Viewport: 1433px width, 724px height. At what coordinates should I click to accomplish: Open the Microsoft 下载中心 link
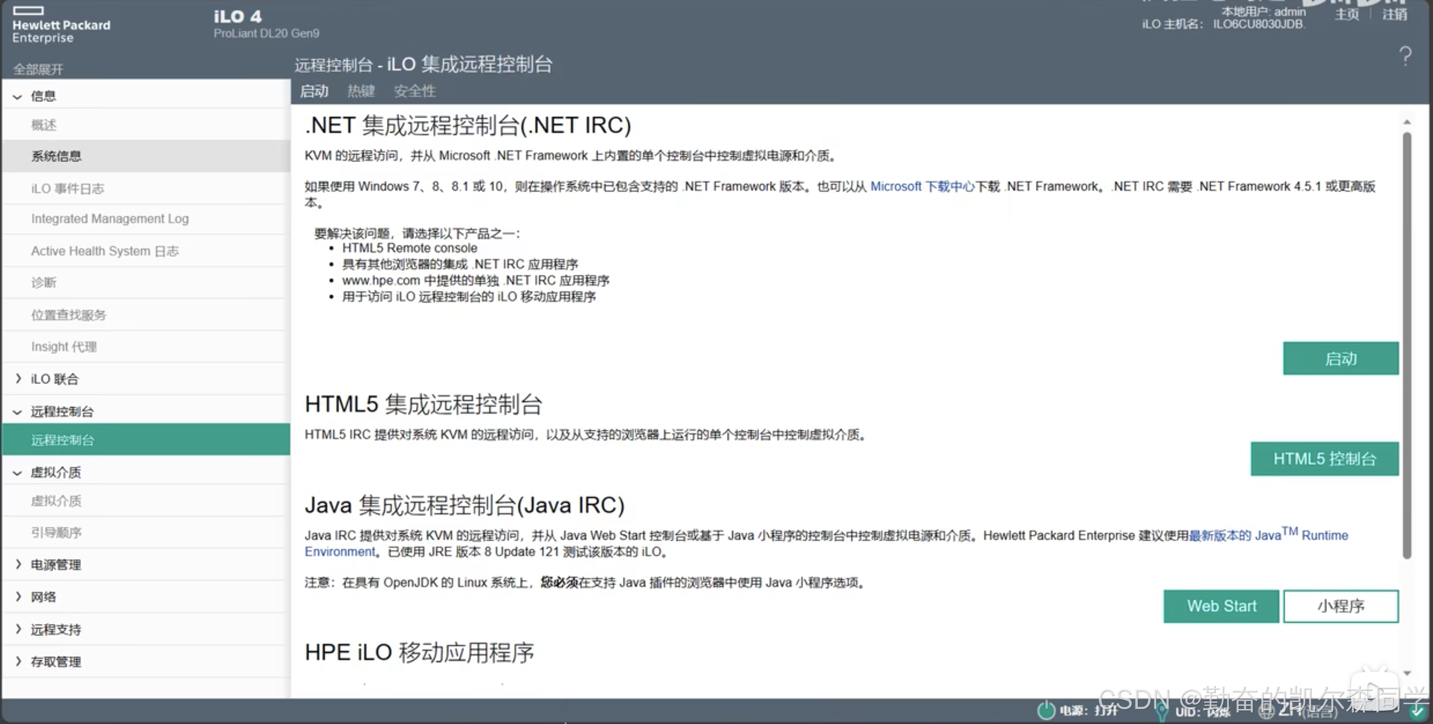[922, 186]
